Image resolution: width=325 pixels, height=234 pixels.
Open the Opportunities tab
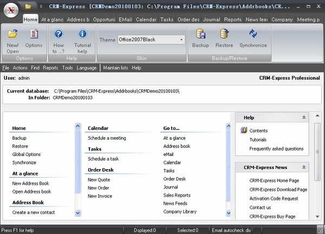click(104, 19)
